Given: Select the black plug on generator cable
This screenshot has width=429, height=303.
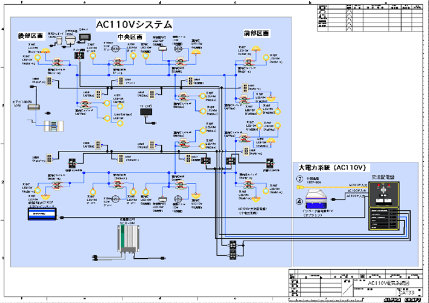Looking at the screenshot, I should [x=333, y=199].
